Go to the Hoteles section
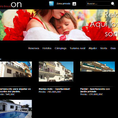118x118 pixels. 47,48
